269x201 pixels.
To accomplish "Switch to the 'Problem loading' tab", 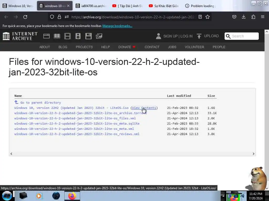I will point(200,6).
